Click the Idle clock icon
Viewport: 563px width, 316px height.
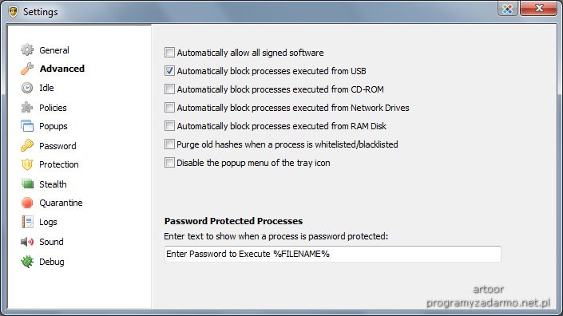[x=27, y=88]
